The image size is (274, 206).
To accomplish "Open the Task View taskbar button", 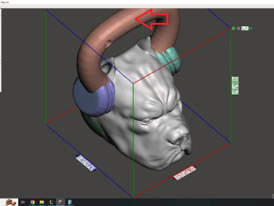I will [23, 202].
